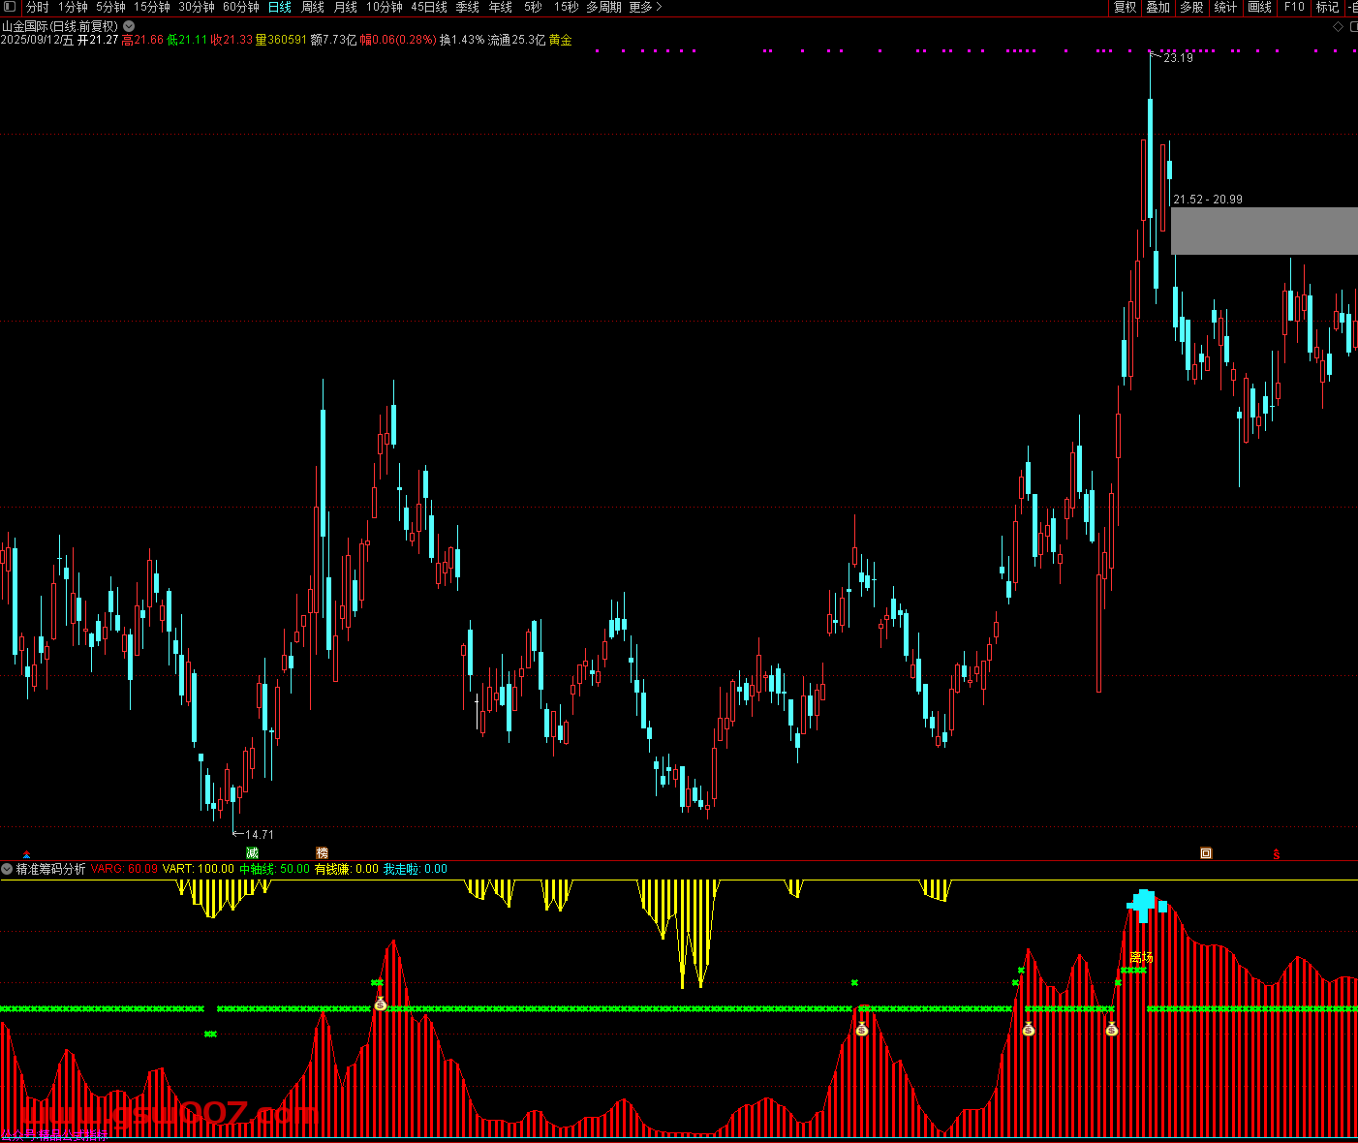The width and height of the screenshot is (1358, 1143).
Task: Switch to 季线 quarterly chart
Action: 468,7
